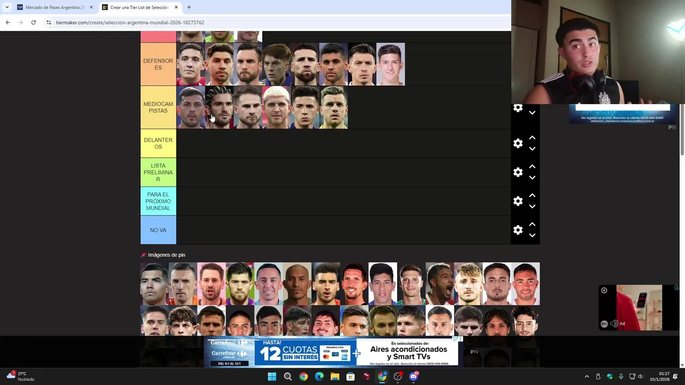This screenshot has width=685, height=385.
Task: Open the Carrefour 12 cuotas banner ad
Action: (331, 353)
